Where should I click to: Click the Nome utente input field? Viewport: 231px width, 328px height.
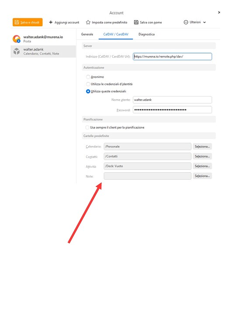click(x=172, y=100)
